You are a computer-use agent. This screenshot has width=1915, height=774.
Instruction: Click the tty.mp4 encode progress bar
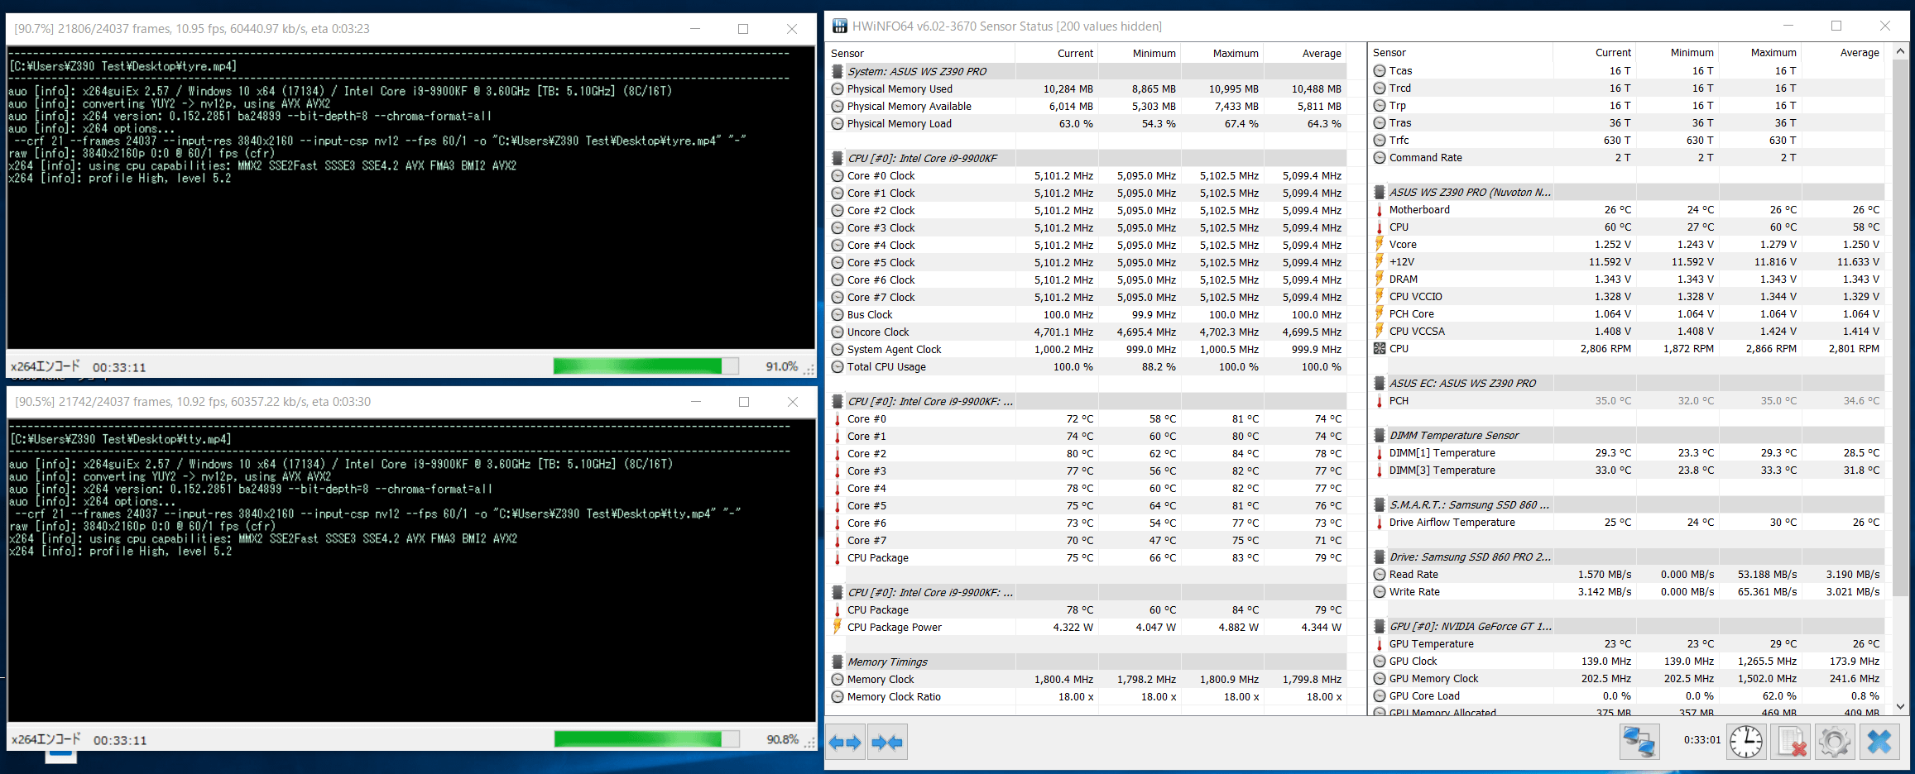point(646,738)
